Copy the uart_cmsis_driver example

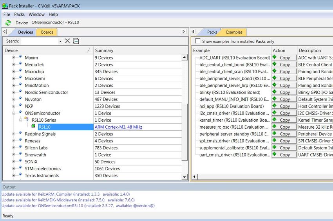tap(284, 155)
